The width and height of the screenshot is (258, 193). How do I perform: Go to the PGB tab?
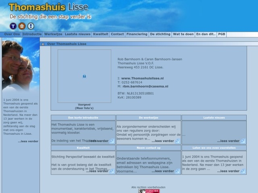click(221, 35)
